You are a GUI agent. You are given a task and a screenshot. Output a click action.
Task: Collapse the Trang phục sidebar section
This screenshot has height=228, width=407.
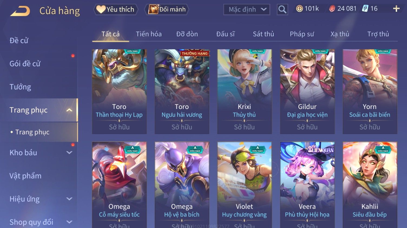[69, 110]
